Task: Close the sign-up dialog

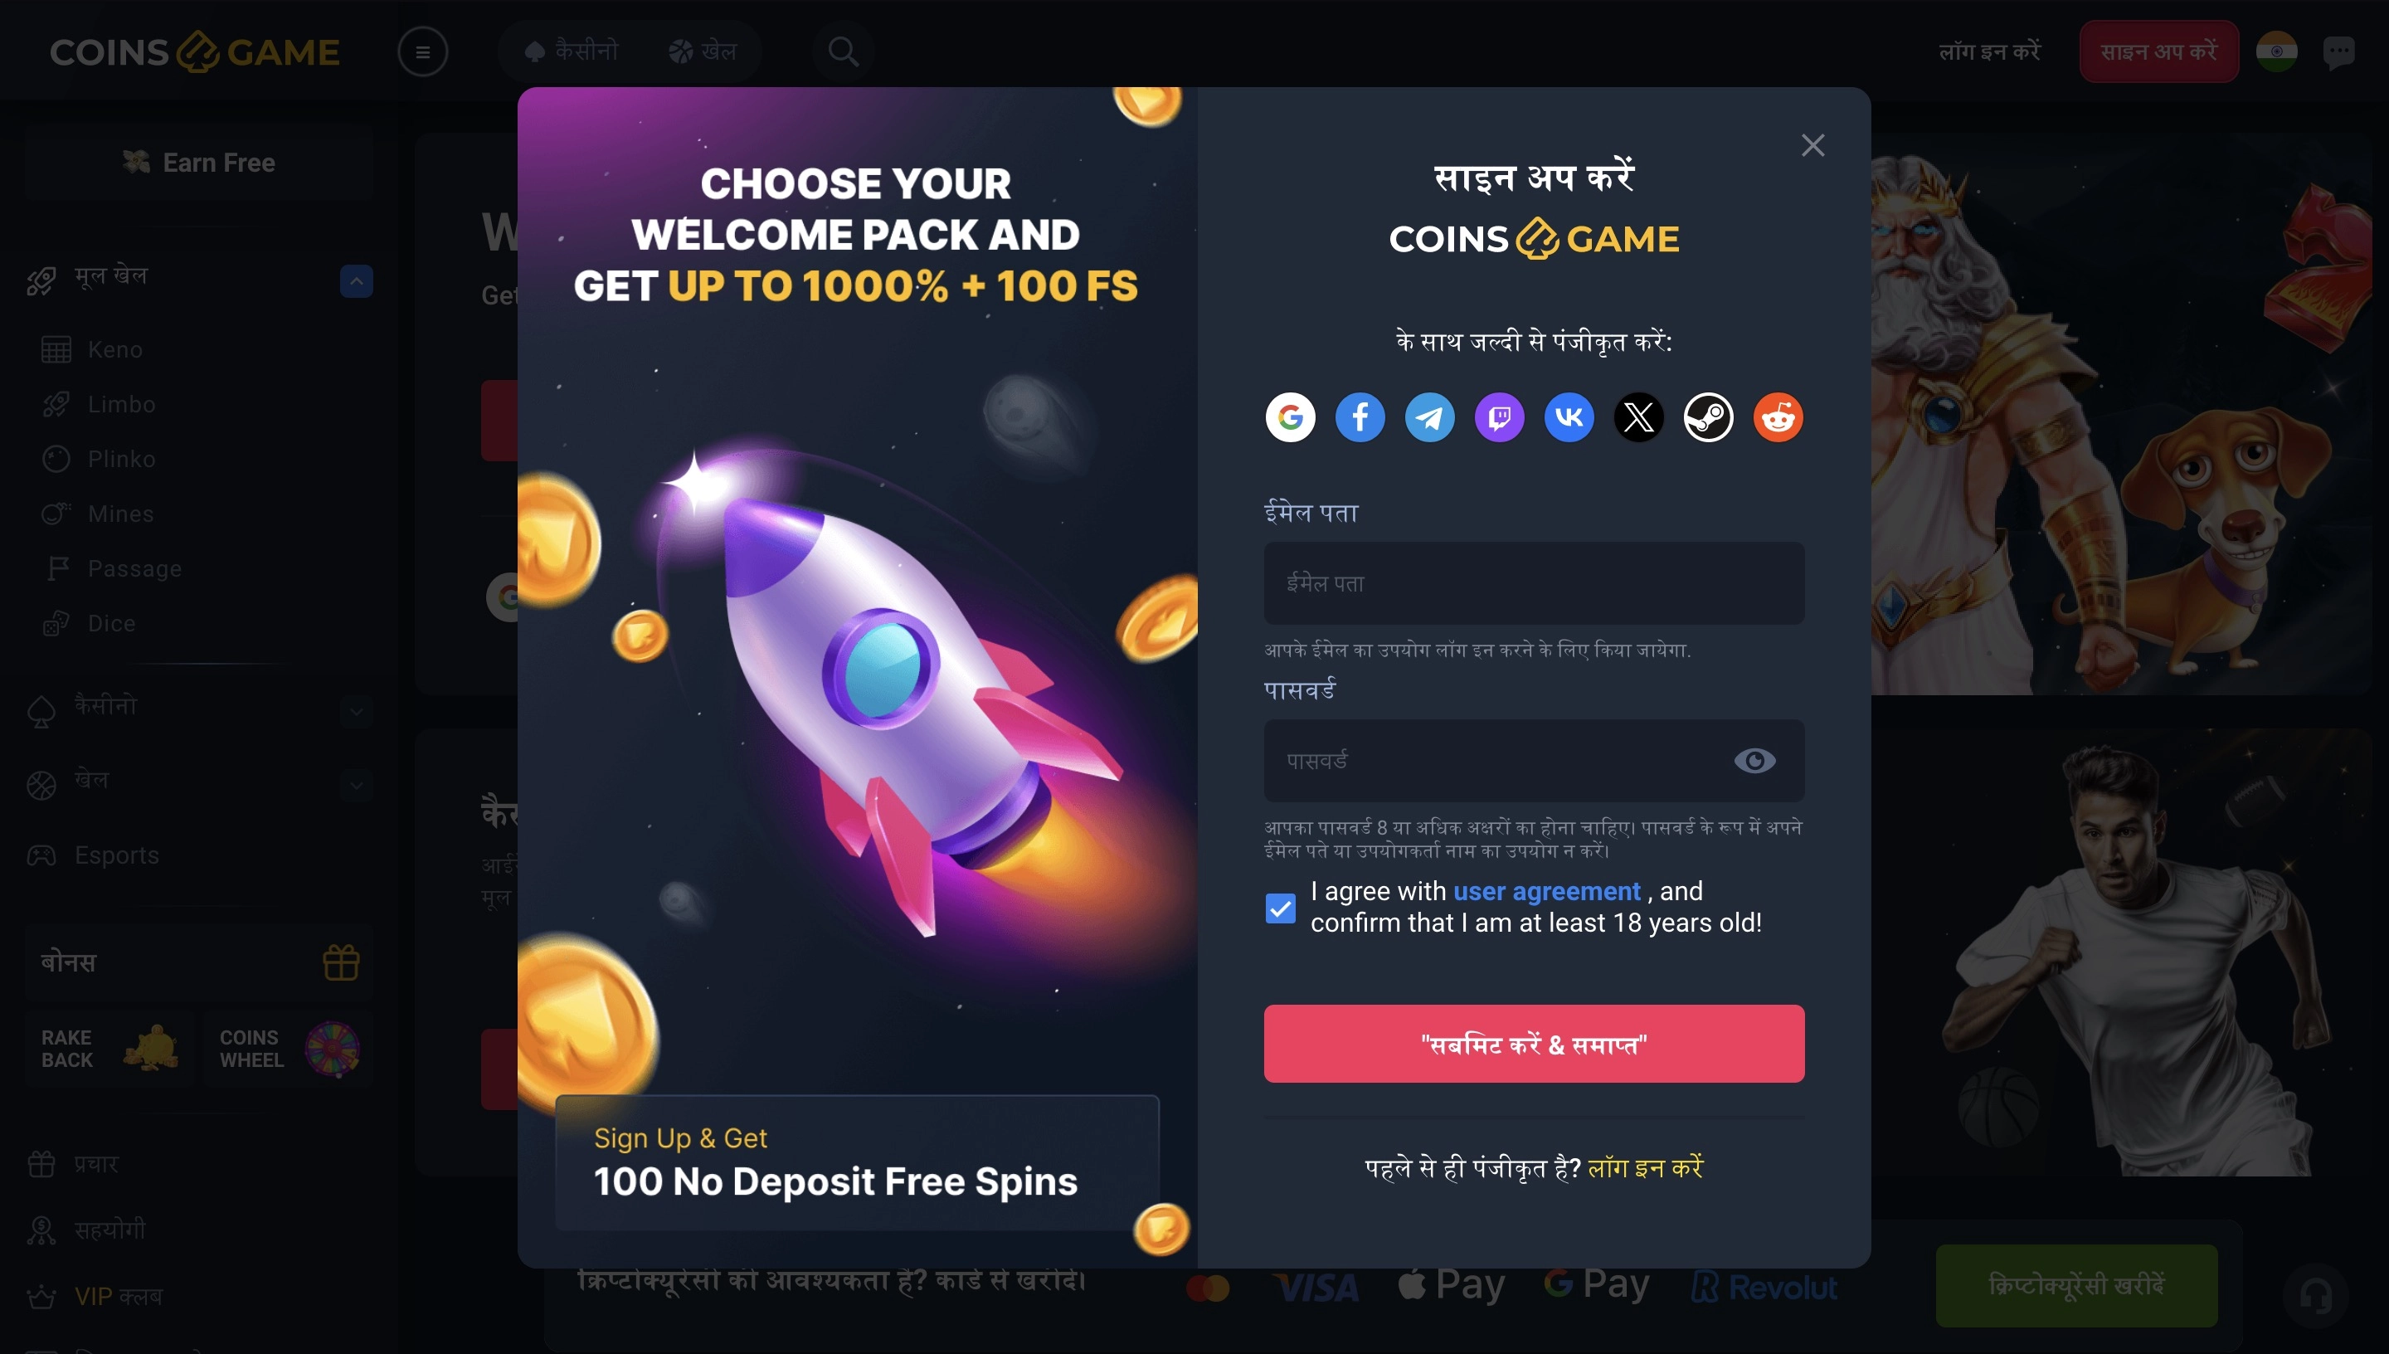Action: point(1812,145)
